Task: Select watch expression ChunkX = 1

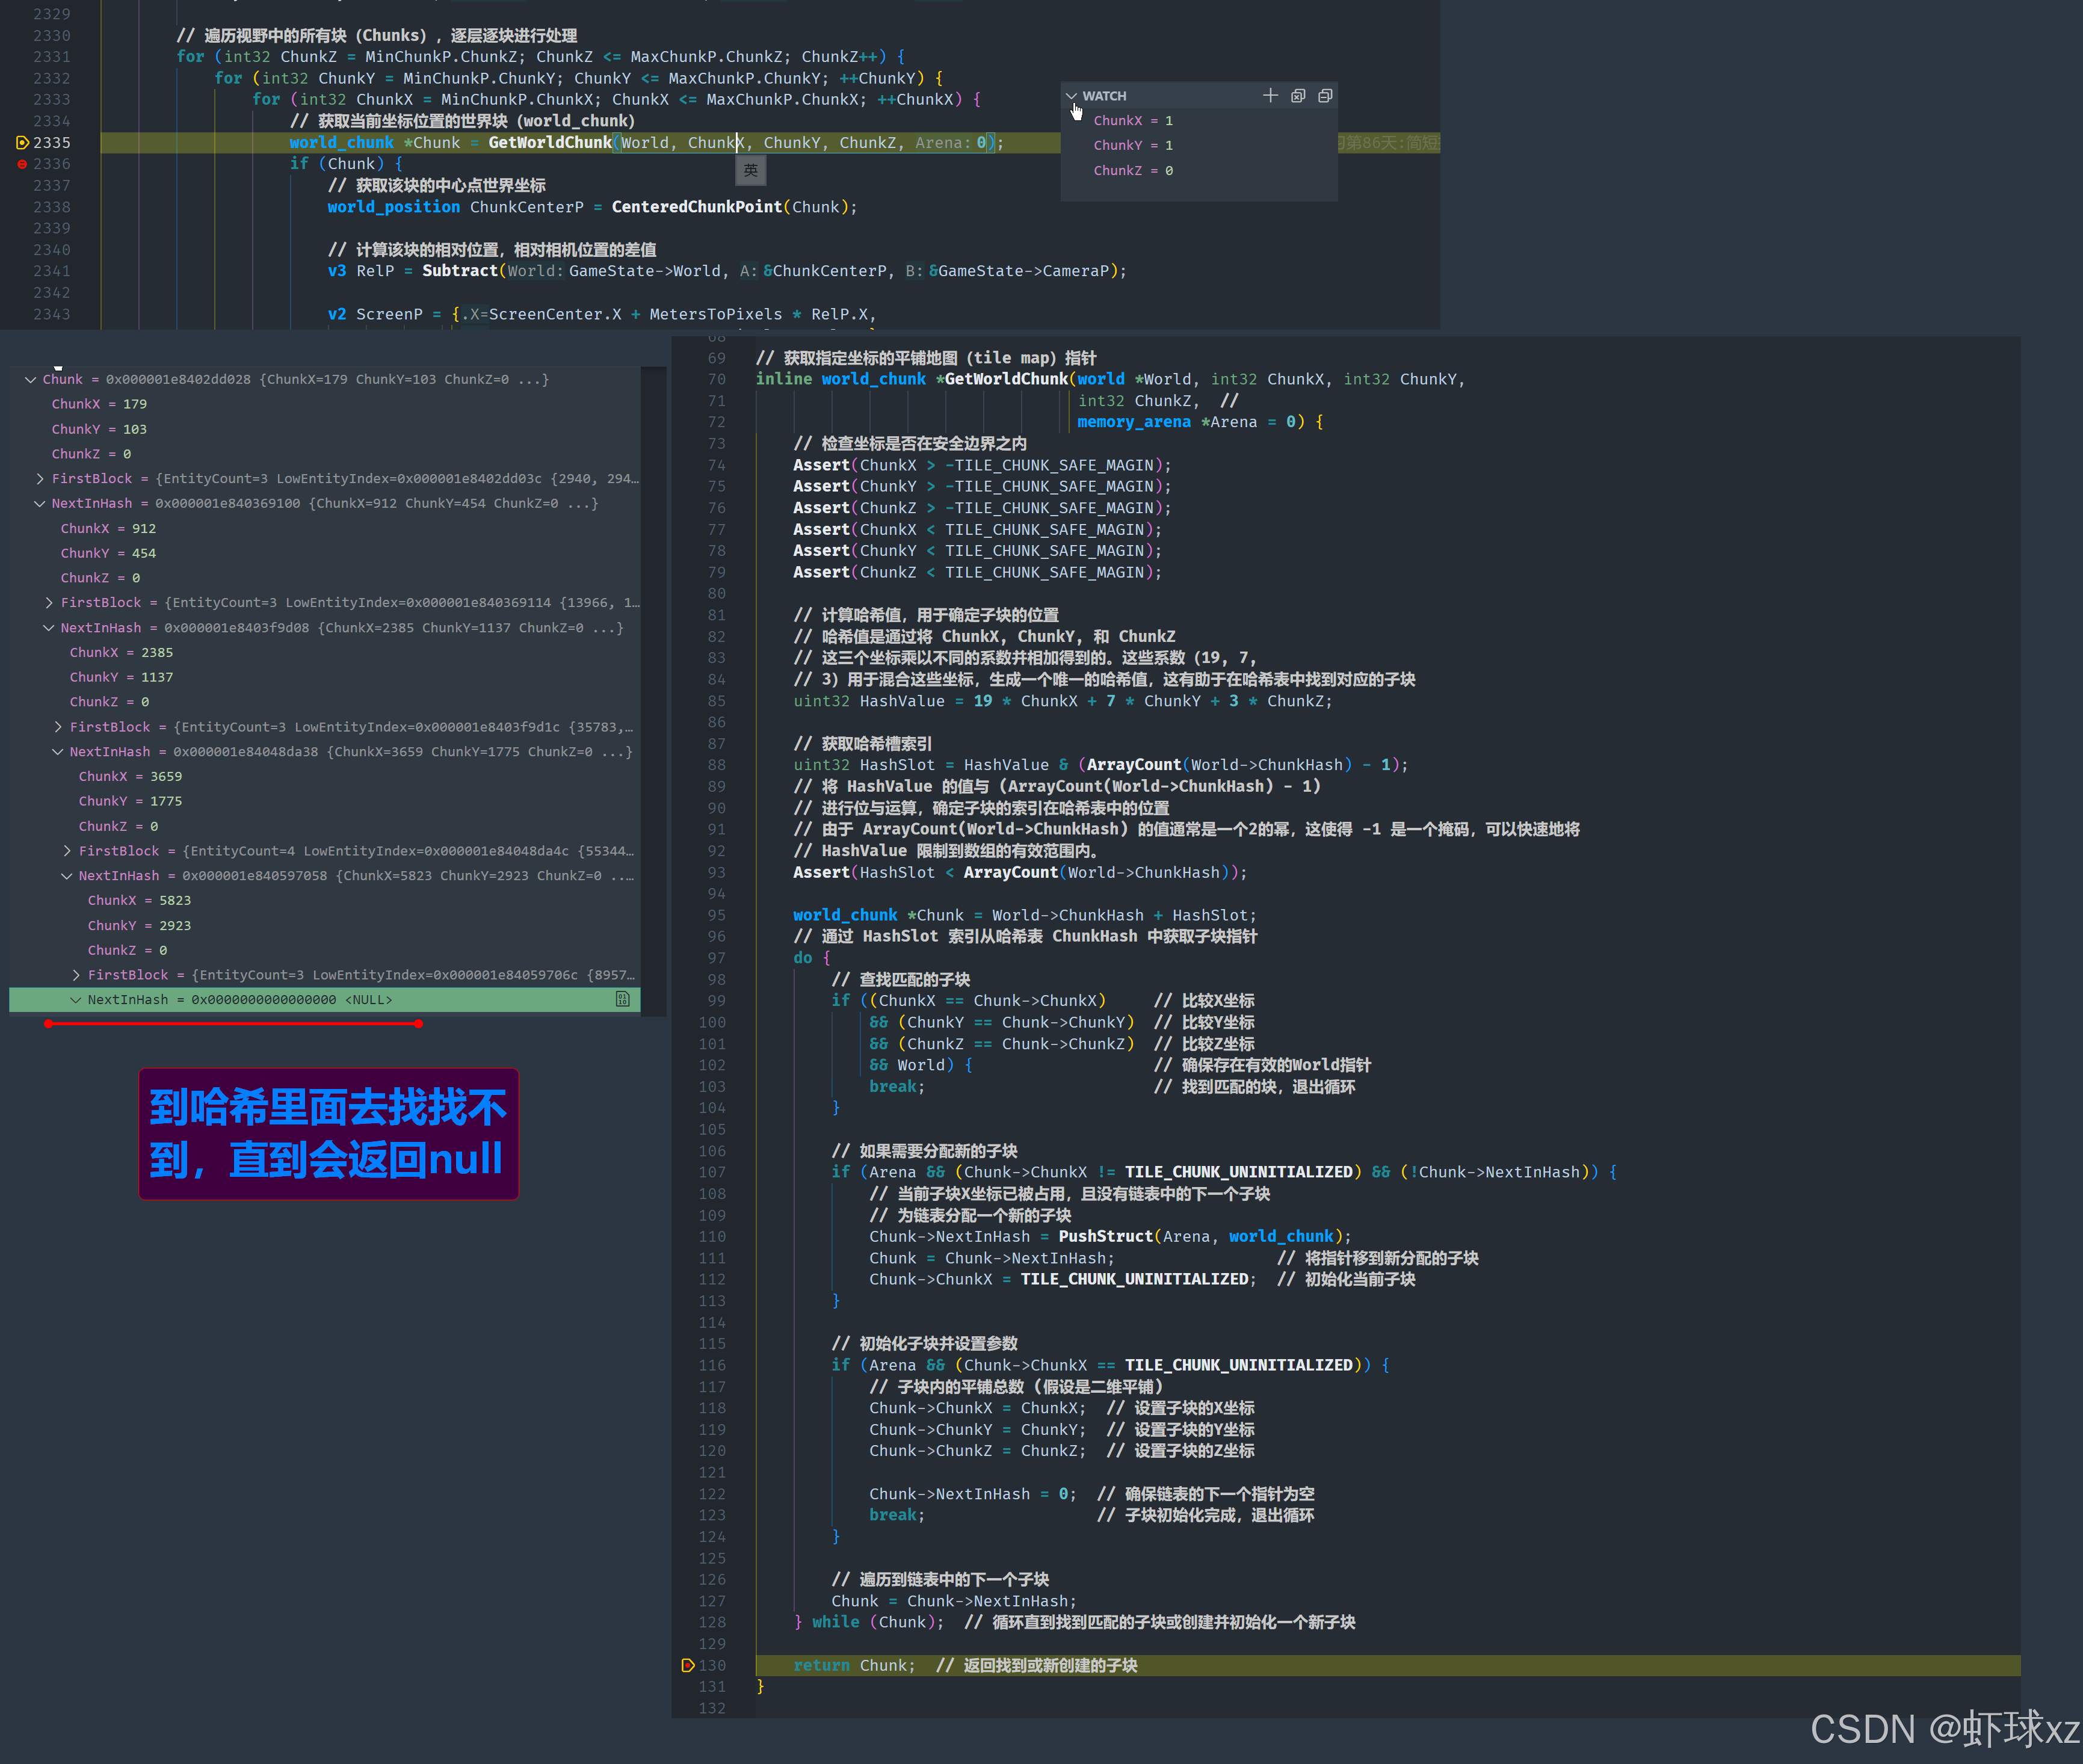Action: click(1133, 121)
